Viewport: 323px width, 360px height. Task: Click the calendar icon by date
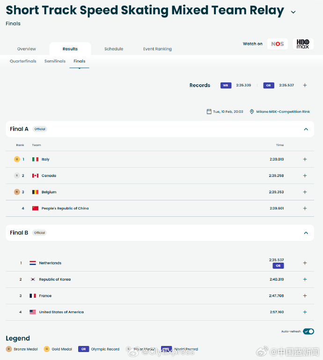[209, 111]
